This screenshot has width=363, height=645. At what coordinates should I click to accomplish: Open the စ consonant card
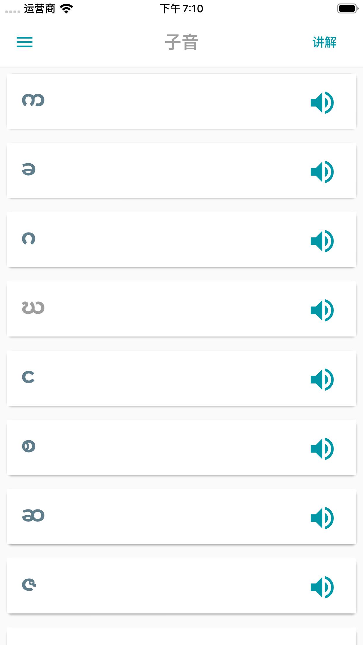[x=181, y=447]
